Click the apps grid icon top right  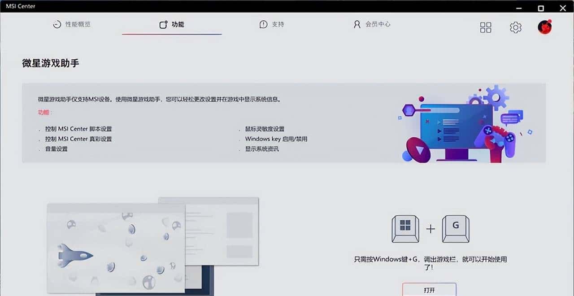point(485,27)
